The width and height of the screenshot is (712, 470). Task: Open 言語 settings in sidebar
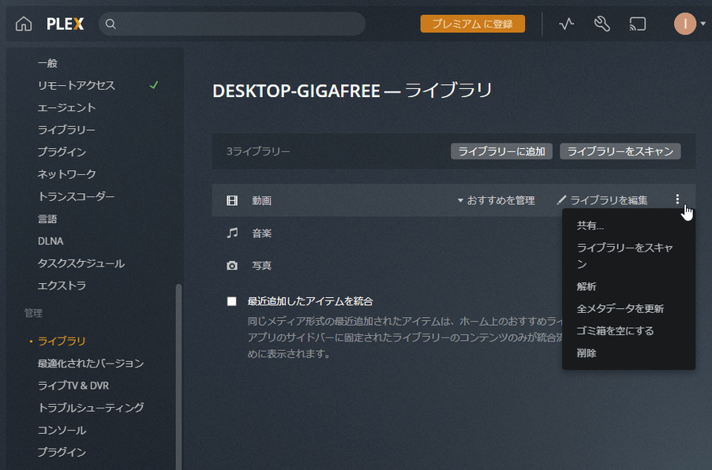click(47, 218)
